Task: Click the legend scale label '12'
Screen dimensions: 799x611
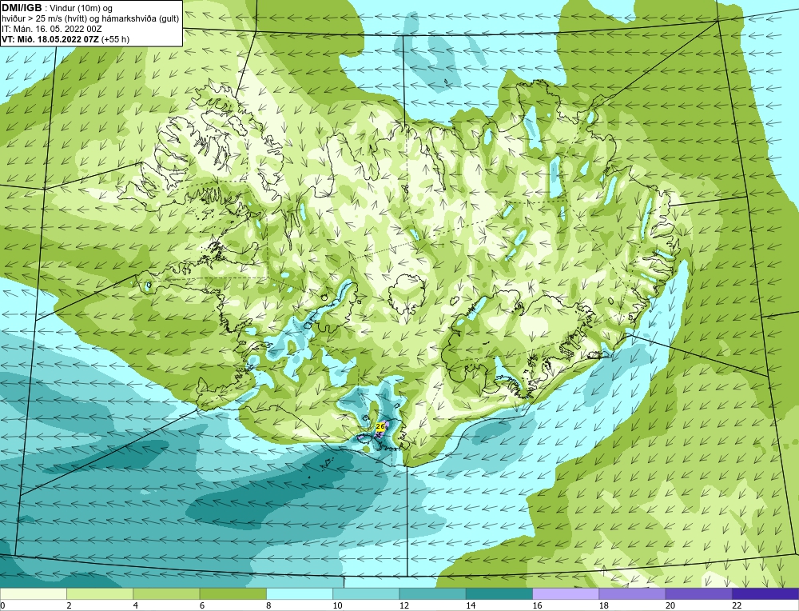Action: (404, 605)
